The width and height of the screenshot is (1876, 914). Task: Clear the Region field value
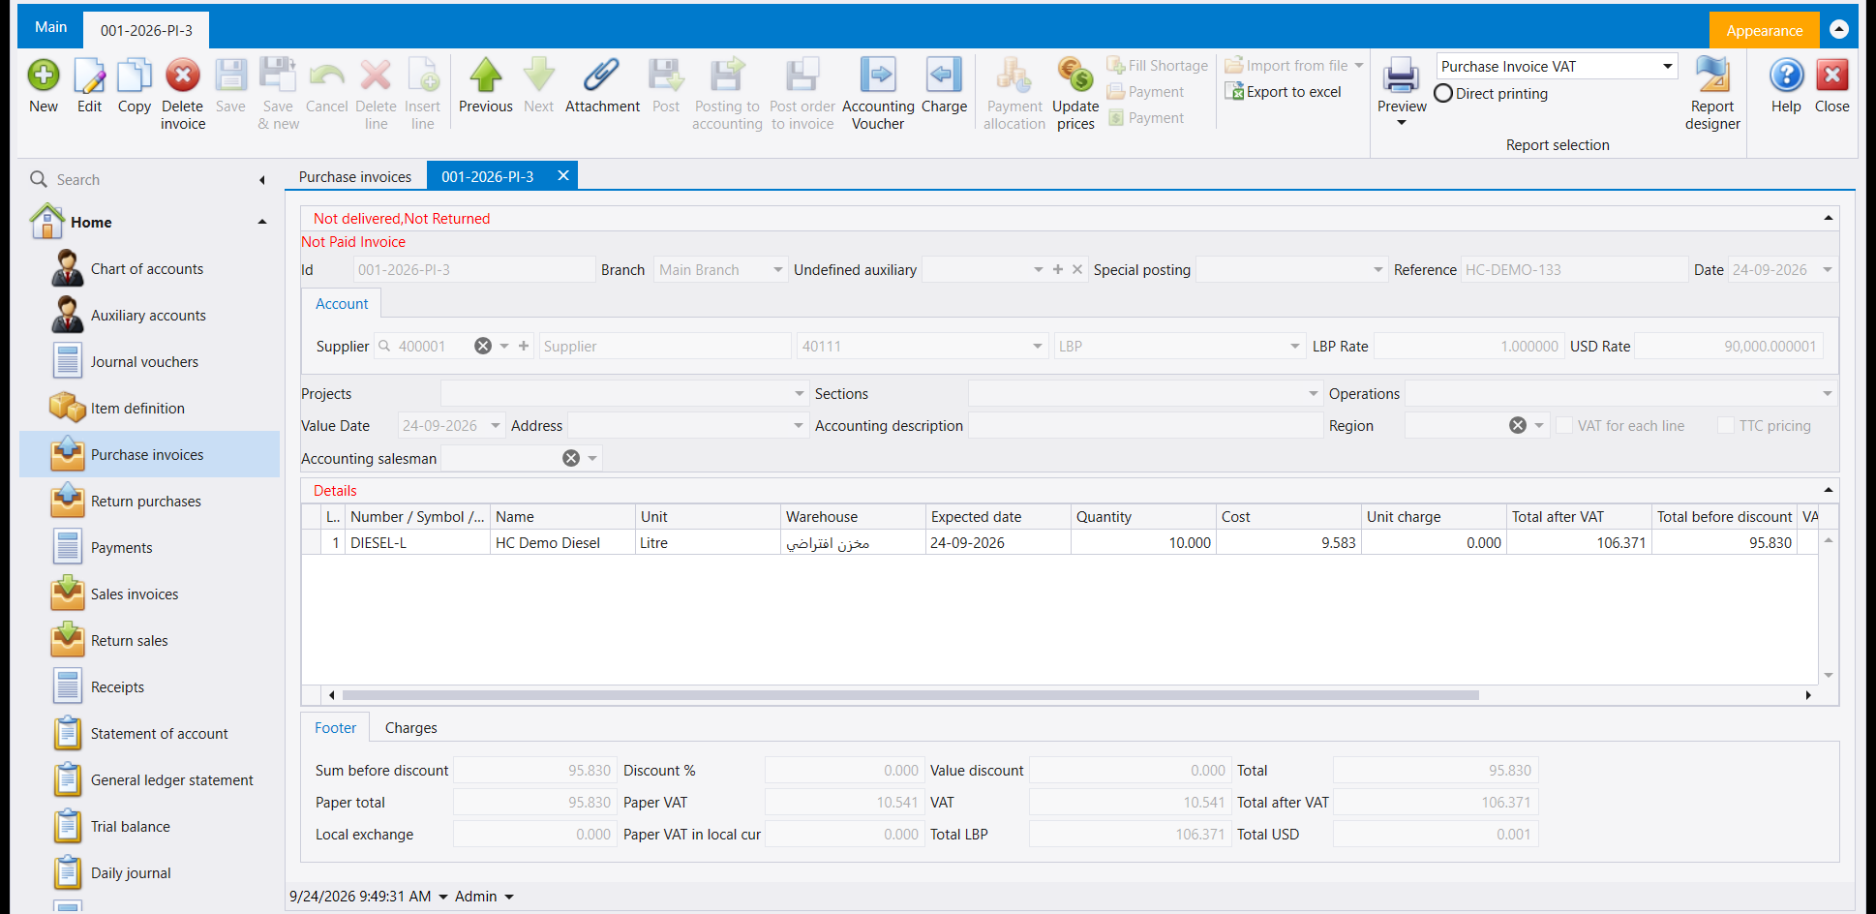click(1518, 426)
